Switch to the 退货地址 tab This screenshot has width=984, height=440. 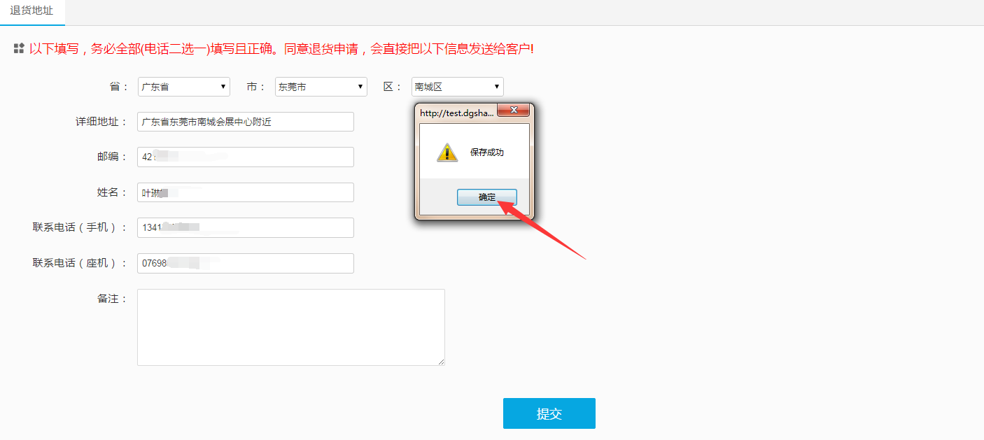(31, 11)
